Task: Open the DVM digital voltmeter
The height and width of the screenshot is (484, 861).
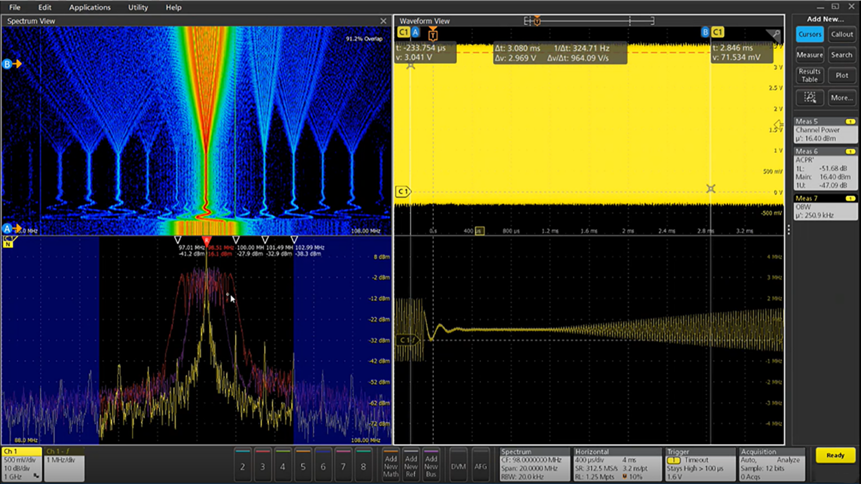Action: pos(458,466)
